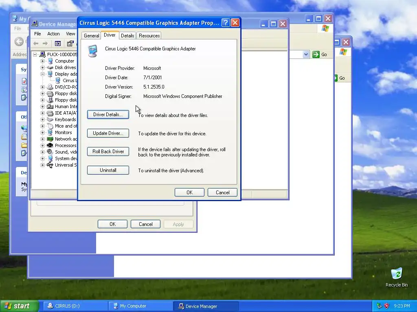This screenshot has height=312, width=417.
Task: Select the IDE ATA/ATAPI controllers icon
Action: coord(50,113)
